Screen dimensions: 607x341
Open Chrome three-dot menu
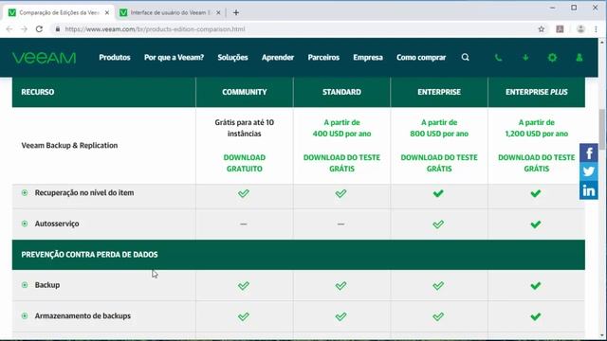(596, 29)
